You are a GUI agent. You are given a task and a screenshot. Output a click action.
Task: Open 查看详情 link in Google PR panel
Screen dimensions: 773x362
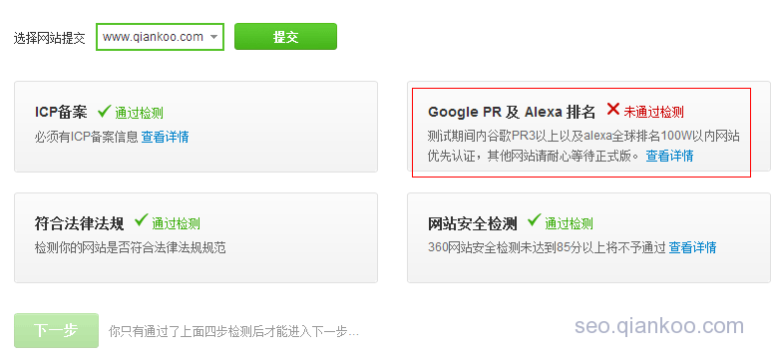pyautogui.click(x=669, y=156)
